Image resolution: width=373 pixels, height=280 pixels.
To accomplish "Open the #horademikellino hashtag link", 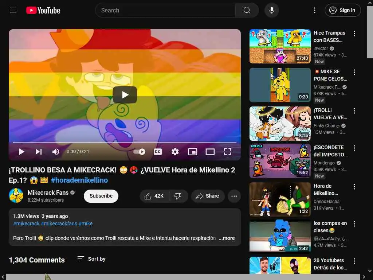I will pos(79,180).
